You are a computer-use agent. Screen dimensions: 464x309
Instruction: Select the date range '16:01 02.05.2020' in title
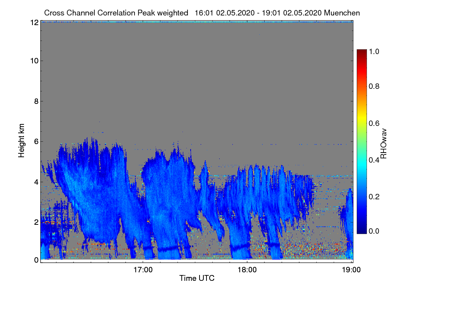(x=224, y=13)
